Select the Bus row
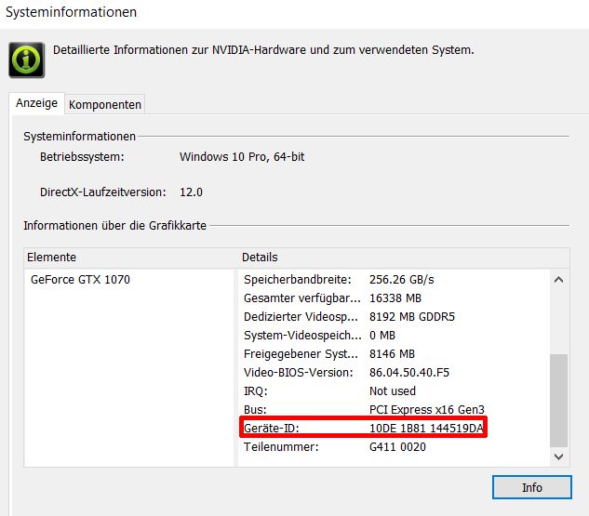 point(394,410)
